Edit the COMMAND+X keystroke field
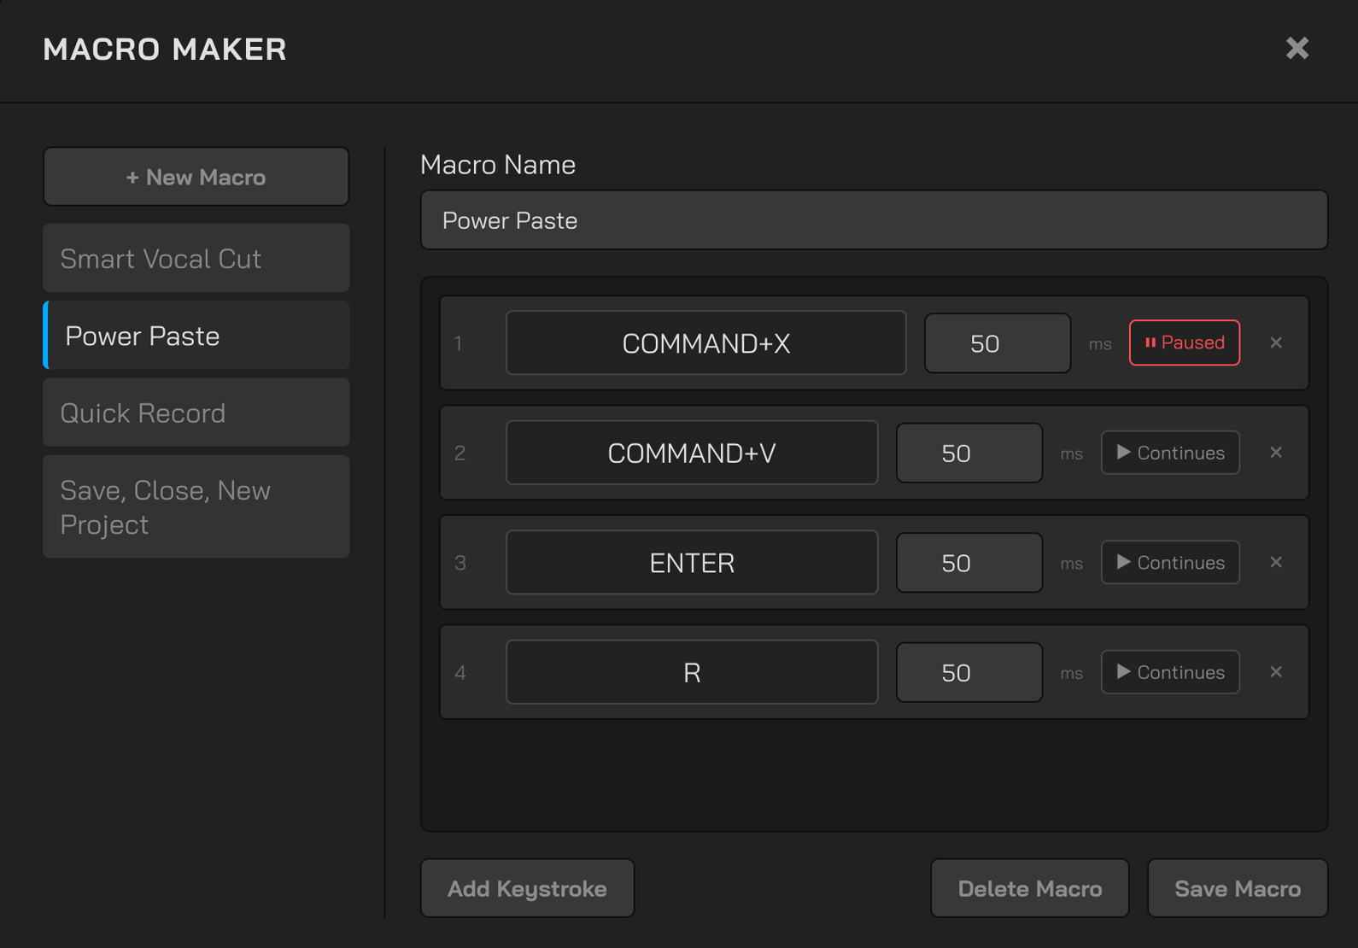Image resolution: width=1358 pixels, height=948 pixels. click(x=705, y=343)
